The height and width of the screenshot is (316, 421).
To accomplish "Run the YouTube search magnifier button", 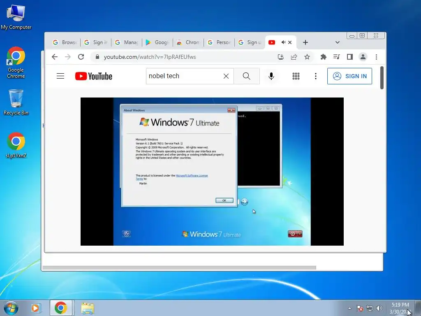I will click(247, 76).
